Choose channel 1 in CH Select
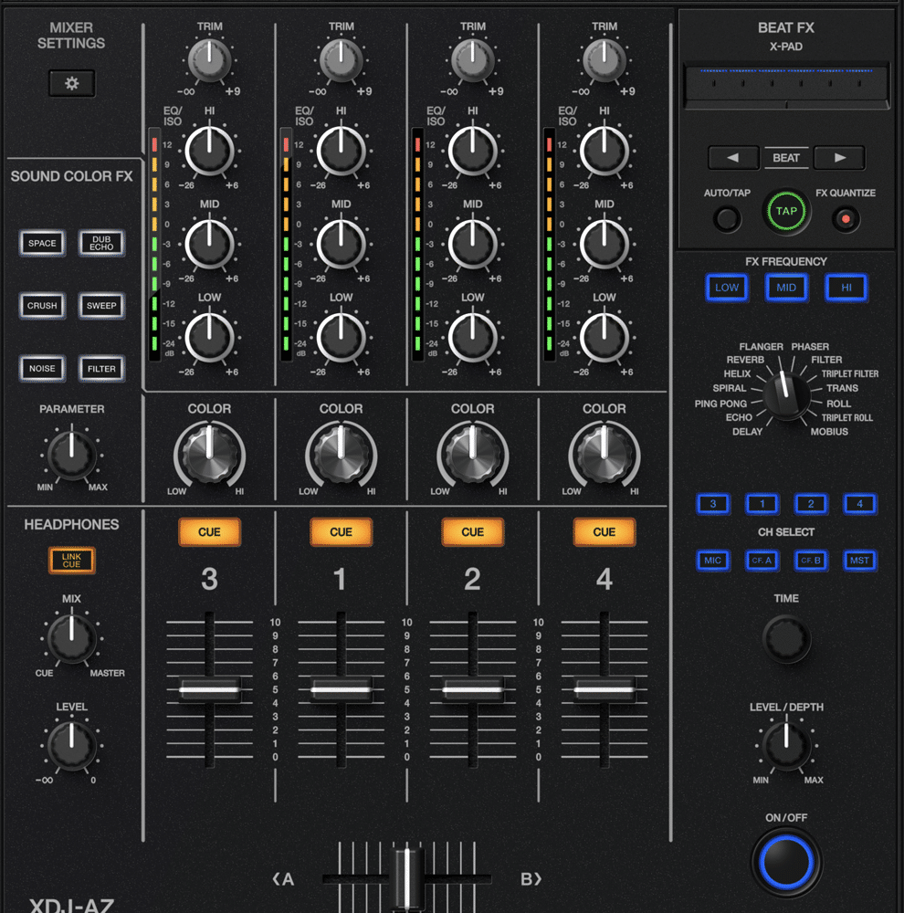904x913 pixels. click(762, 503)
